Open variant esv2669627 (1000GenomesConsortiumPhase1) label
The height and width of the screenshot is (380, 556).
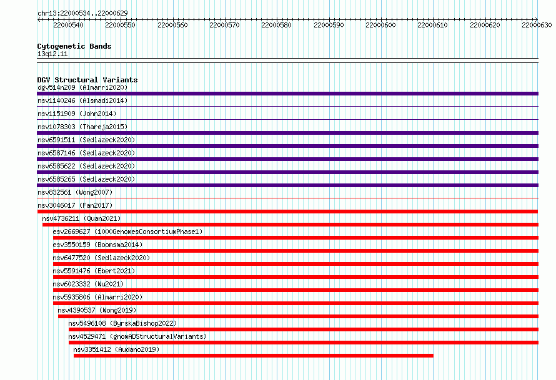(x=127, y=231)
